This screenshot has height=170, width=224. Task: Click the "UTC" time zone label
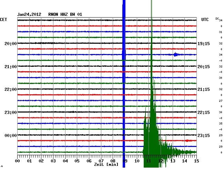205,20
